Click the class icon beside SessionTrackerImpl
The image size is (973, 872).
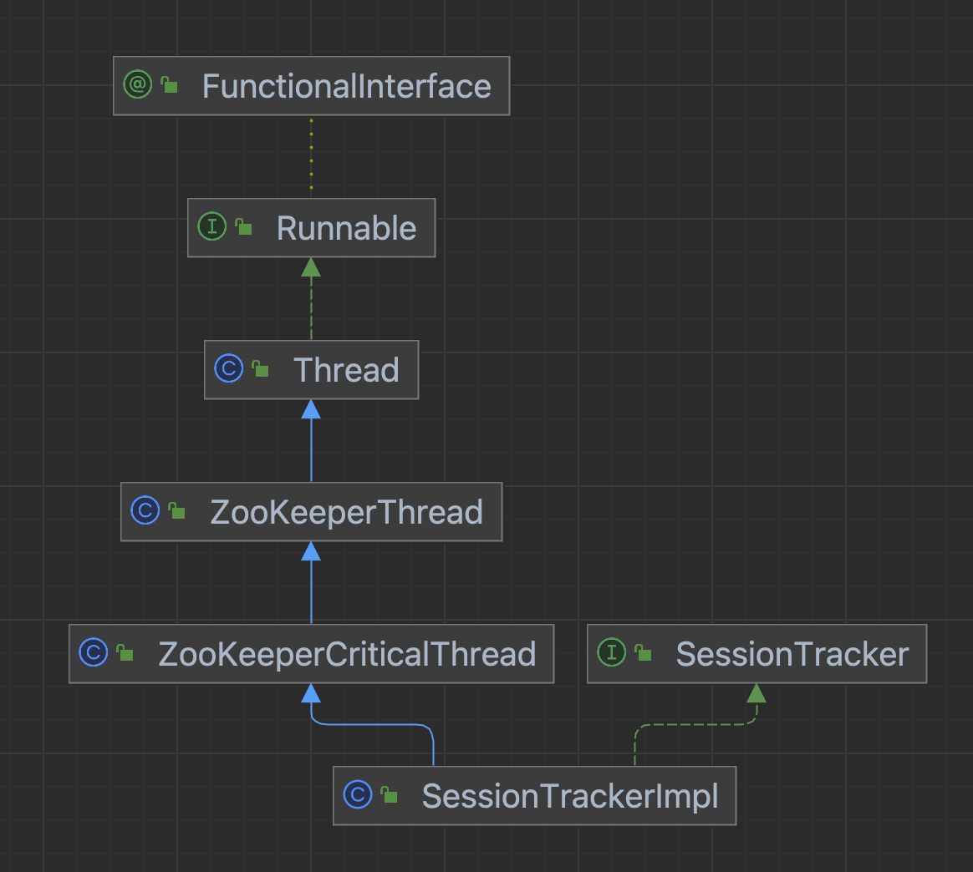tap(357, 795)
